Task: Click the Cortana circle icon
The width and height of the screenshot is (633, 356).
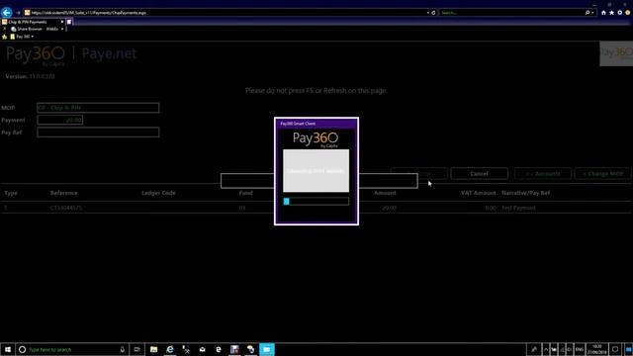Action: point(22,349)
